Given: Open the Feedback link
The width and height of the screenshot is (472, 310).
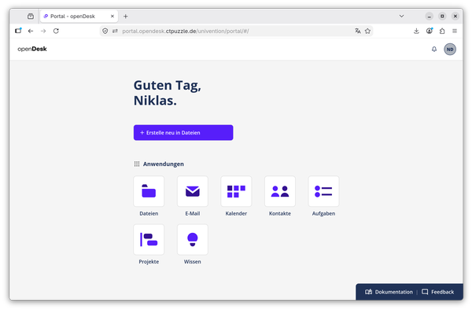Looking at the screenshot, I should point(438,292).
